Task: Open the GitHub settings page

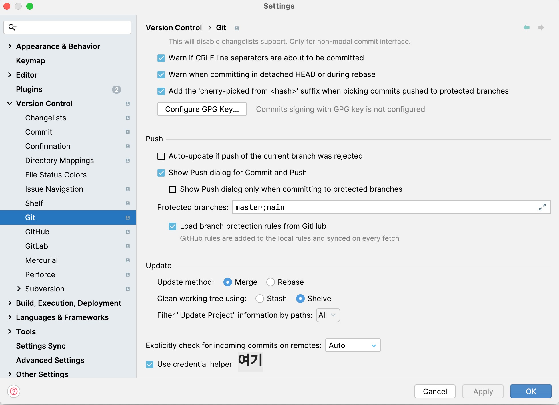Action: click(x=37, y=232)
